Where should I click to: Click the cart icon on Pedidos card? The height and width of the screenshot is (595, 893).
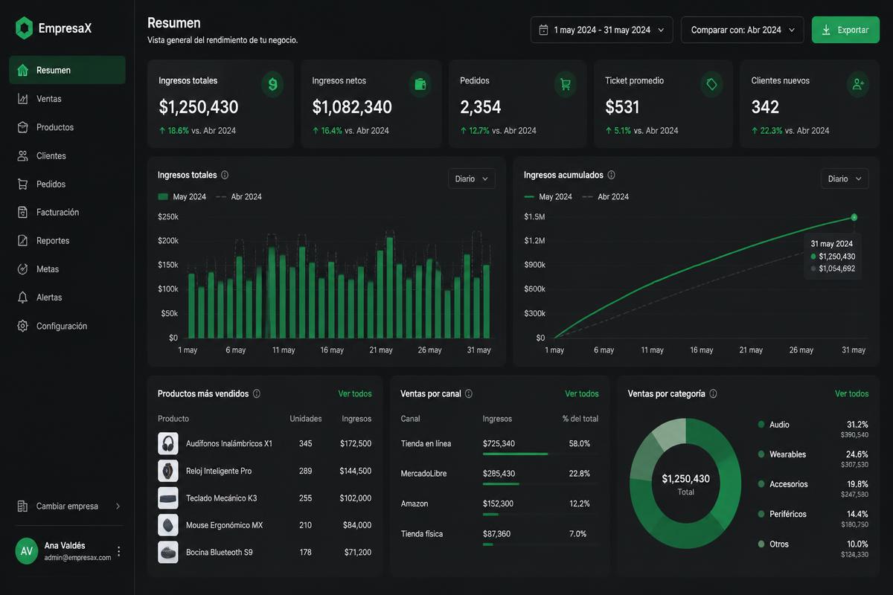coord(566,84)
